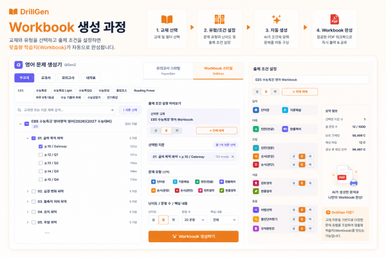Screen dimensions: 386x257
Task: Select the red 순서(문단) icon in 문제 유형 list
Action: tap(177, 190)
